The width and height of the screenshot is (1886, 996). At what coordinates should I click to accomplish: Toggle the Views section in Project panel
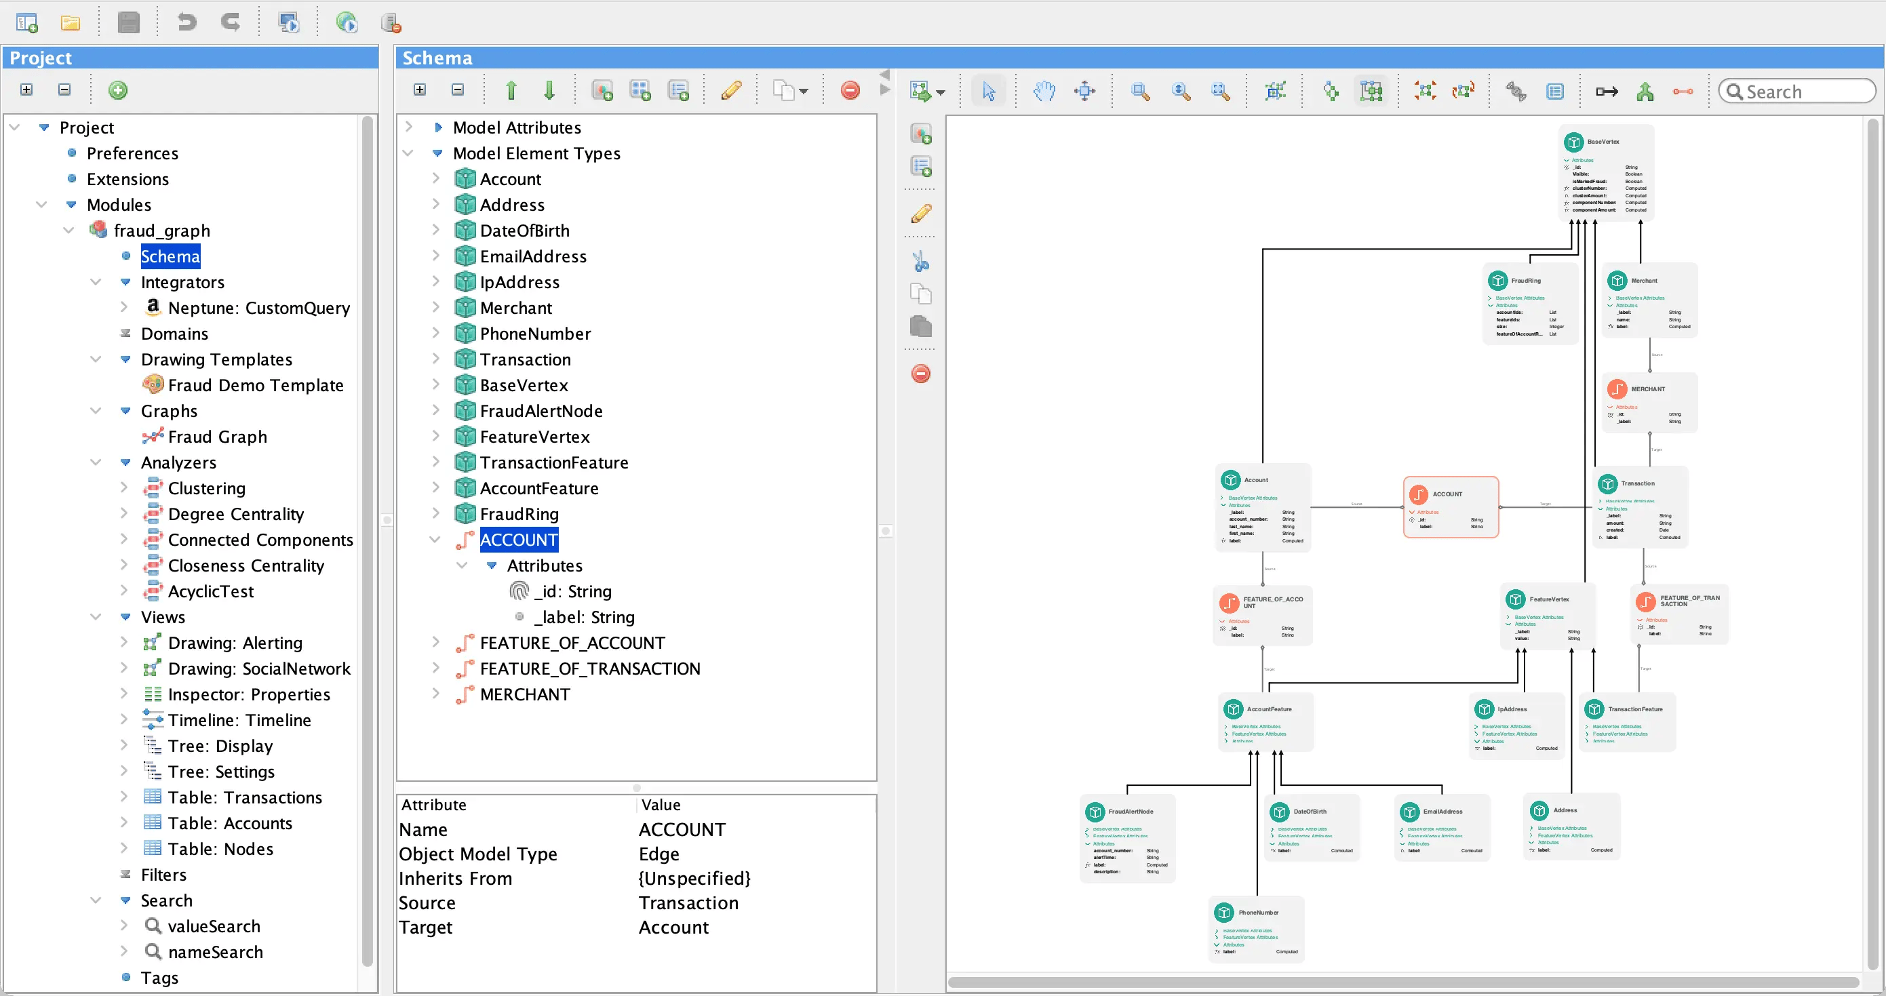(100, 617)
